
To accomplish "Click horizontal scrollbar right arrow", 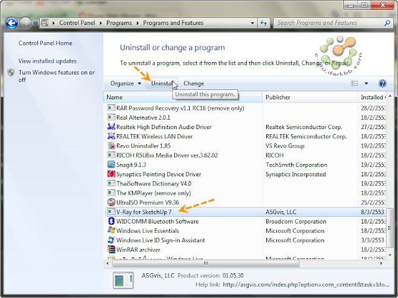I will click(381, 263).
